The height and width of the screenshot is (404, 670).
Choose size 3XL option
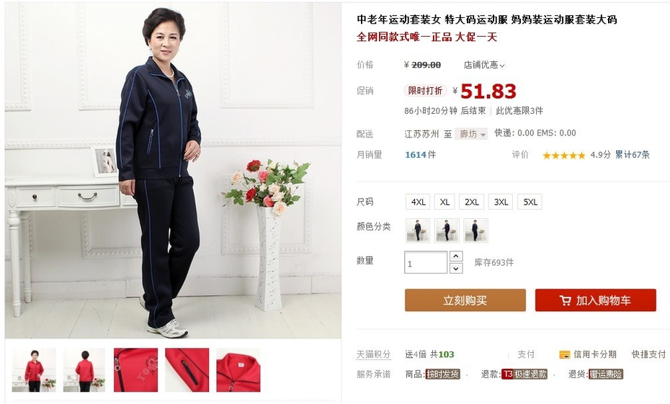[x=501, y=202]
